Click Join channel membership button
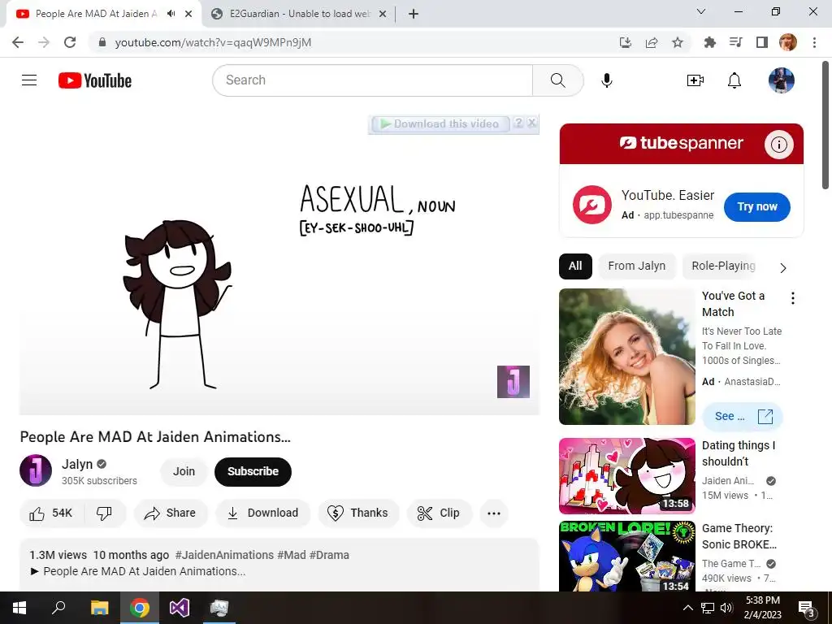 pyautogui.click(x=184, y=472)
